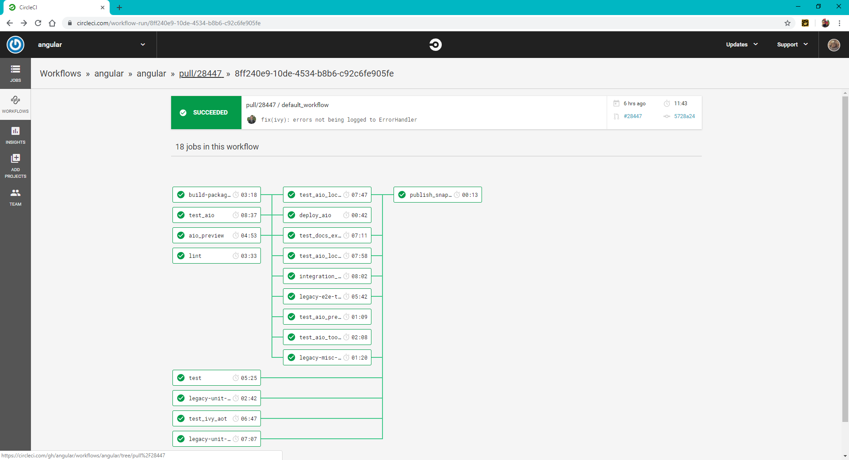Close the CircleCI browser tab
Viewport: 849px width, 460px height.
pyautogui.click(x=103, y=8)
